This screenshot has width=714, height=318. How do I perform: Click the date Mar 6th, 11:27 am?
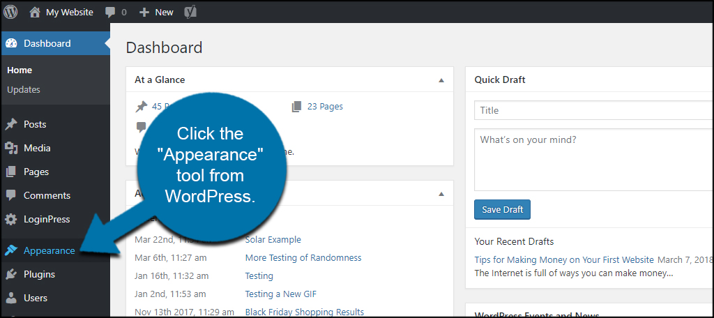coord(171,258)
